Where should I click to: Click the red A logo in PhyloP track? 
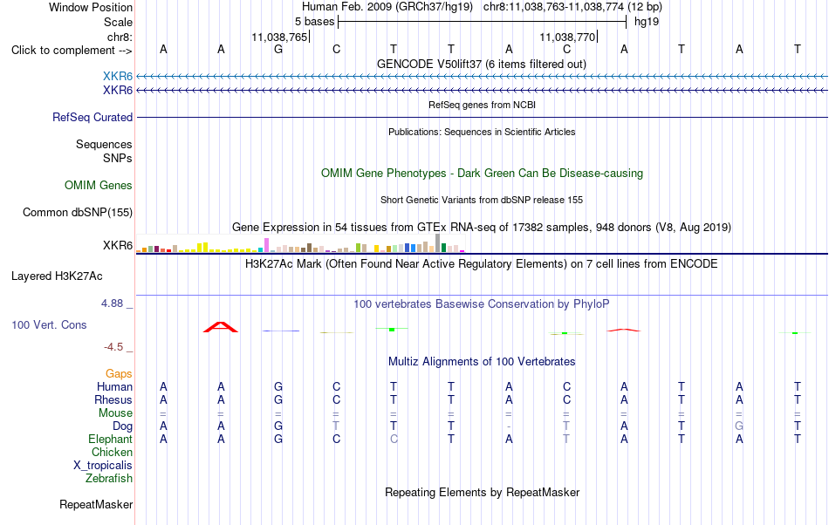[221, 327]
